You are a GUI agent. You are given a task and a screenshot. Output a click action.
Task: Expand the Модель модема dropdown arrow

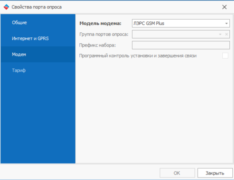click(x=226, y=23)
